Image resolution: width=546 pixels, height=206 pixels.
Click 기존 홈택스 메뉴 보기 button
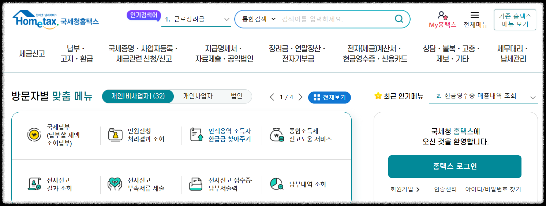(515, 20)
